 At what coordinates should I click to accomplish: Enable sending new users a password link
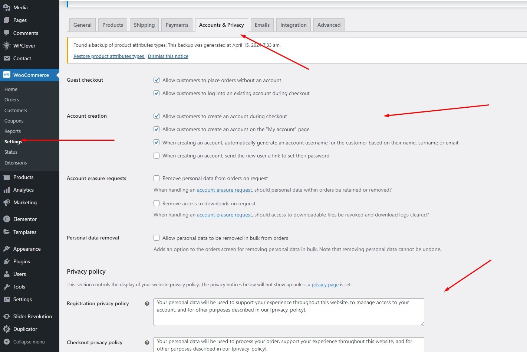click(157, 156)
